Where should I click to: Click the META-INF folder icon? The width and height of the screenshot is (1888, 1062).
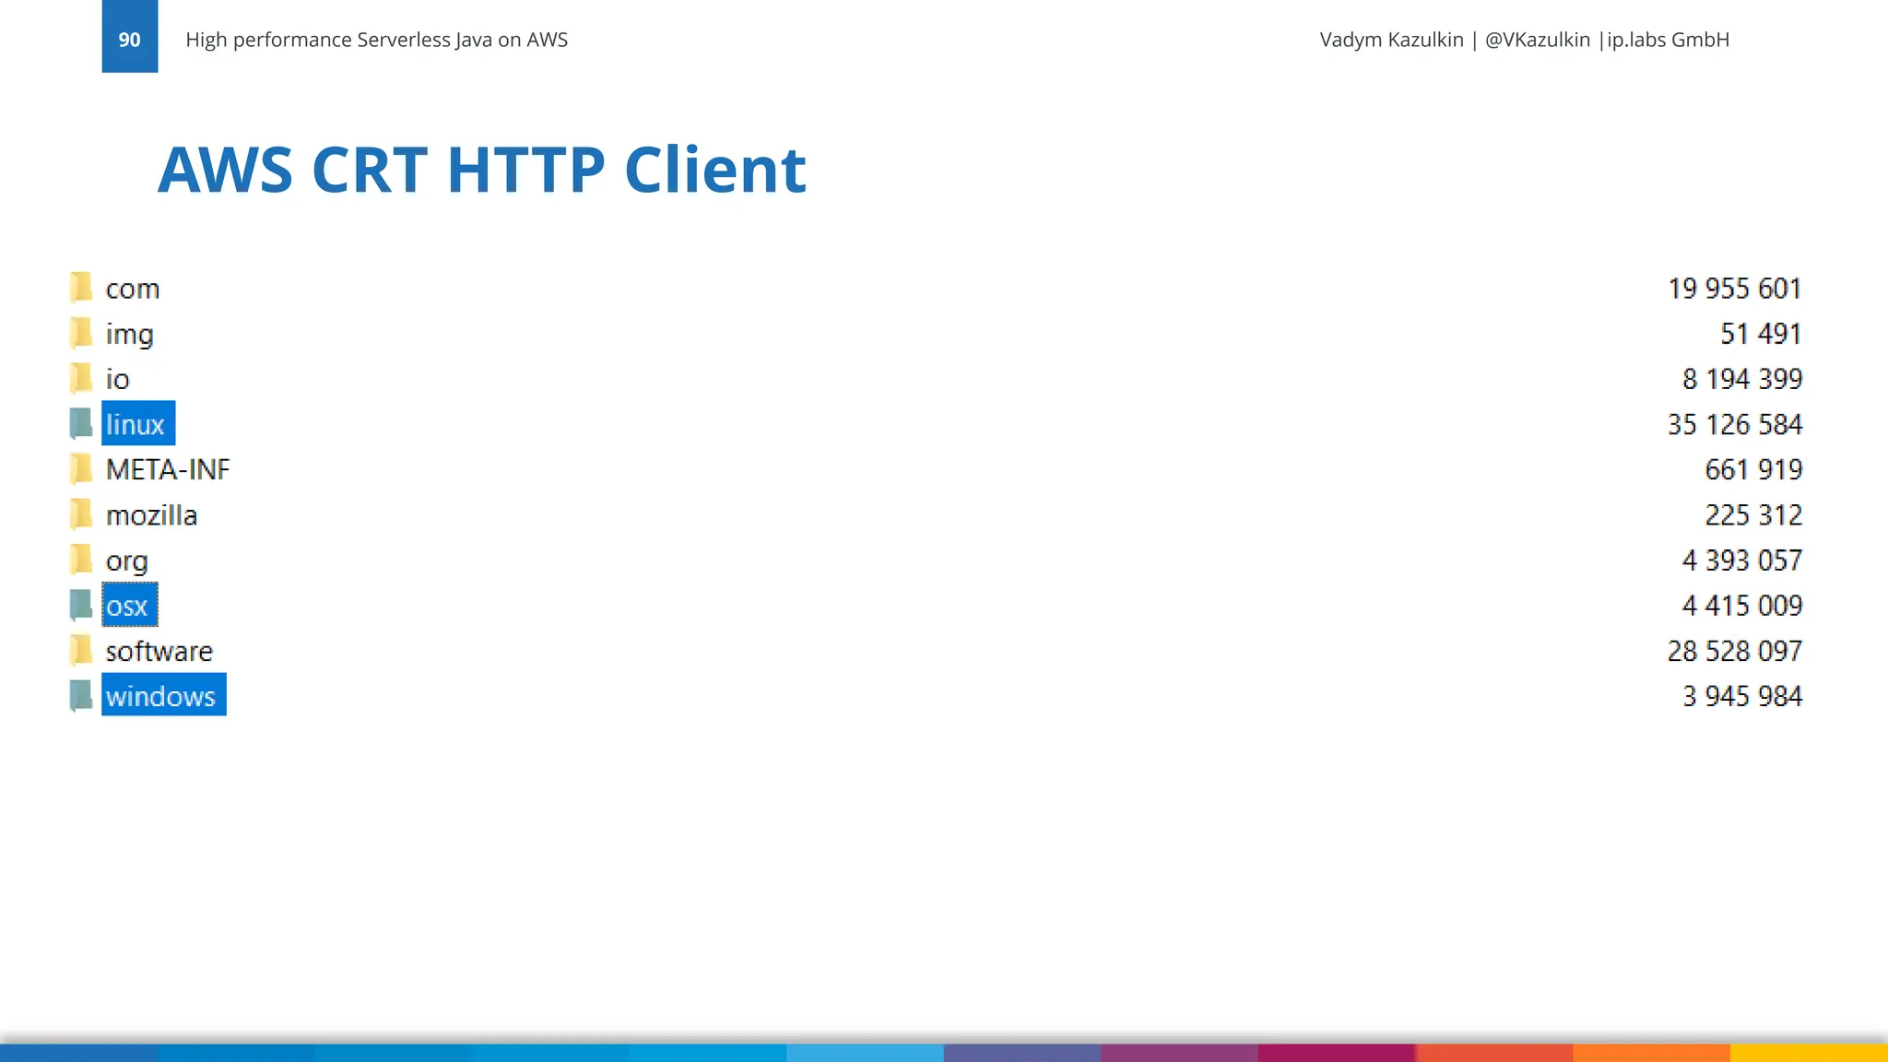click(x=81, y=469)
